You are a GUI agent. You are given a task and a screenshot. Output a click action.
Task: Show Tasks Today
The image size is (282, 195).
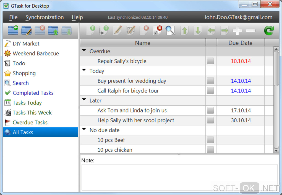pyautogui.click(x=40, y=103)
